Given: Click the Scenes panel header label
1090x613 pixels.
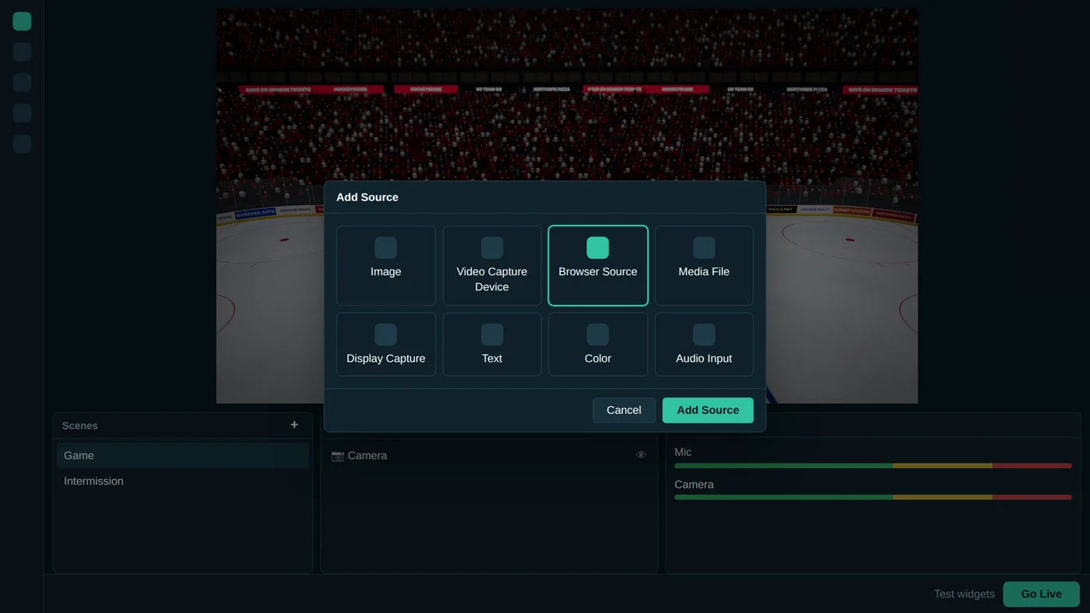Looking at the screenshot, I should [x=80, y=426].
